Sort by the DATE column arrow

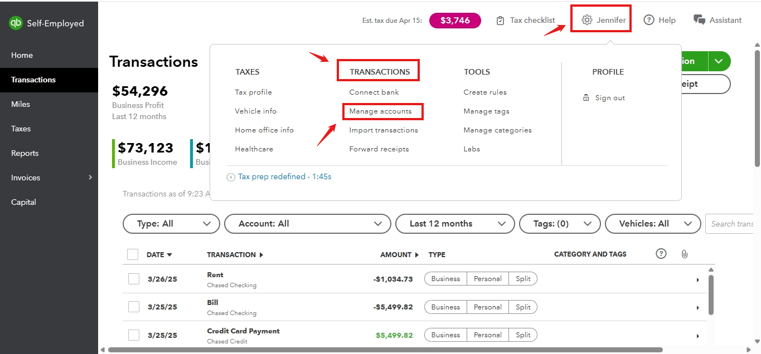point(169,255)
